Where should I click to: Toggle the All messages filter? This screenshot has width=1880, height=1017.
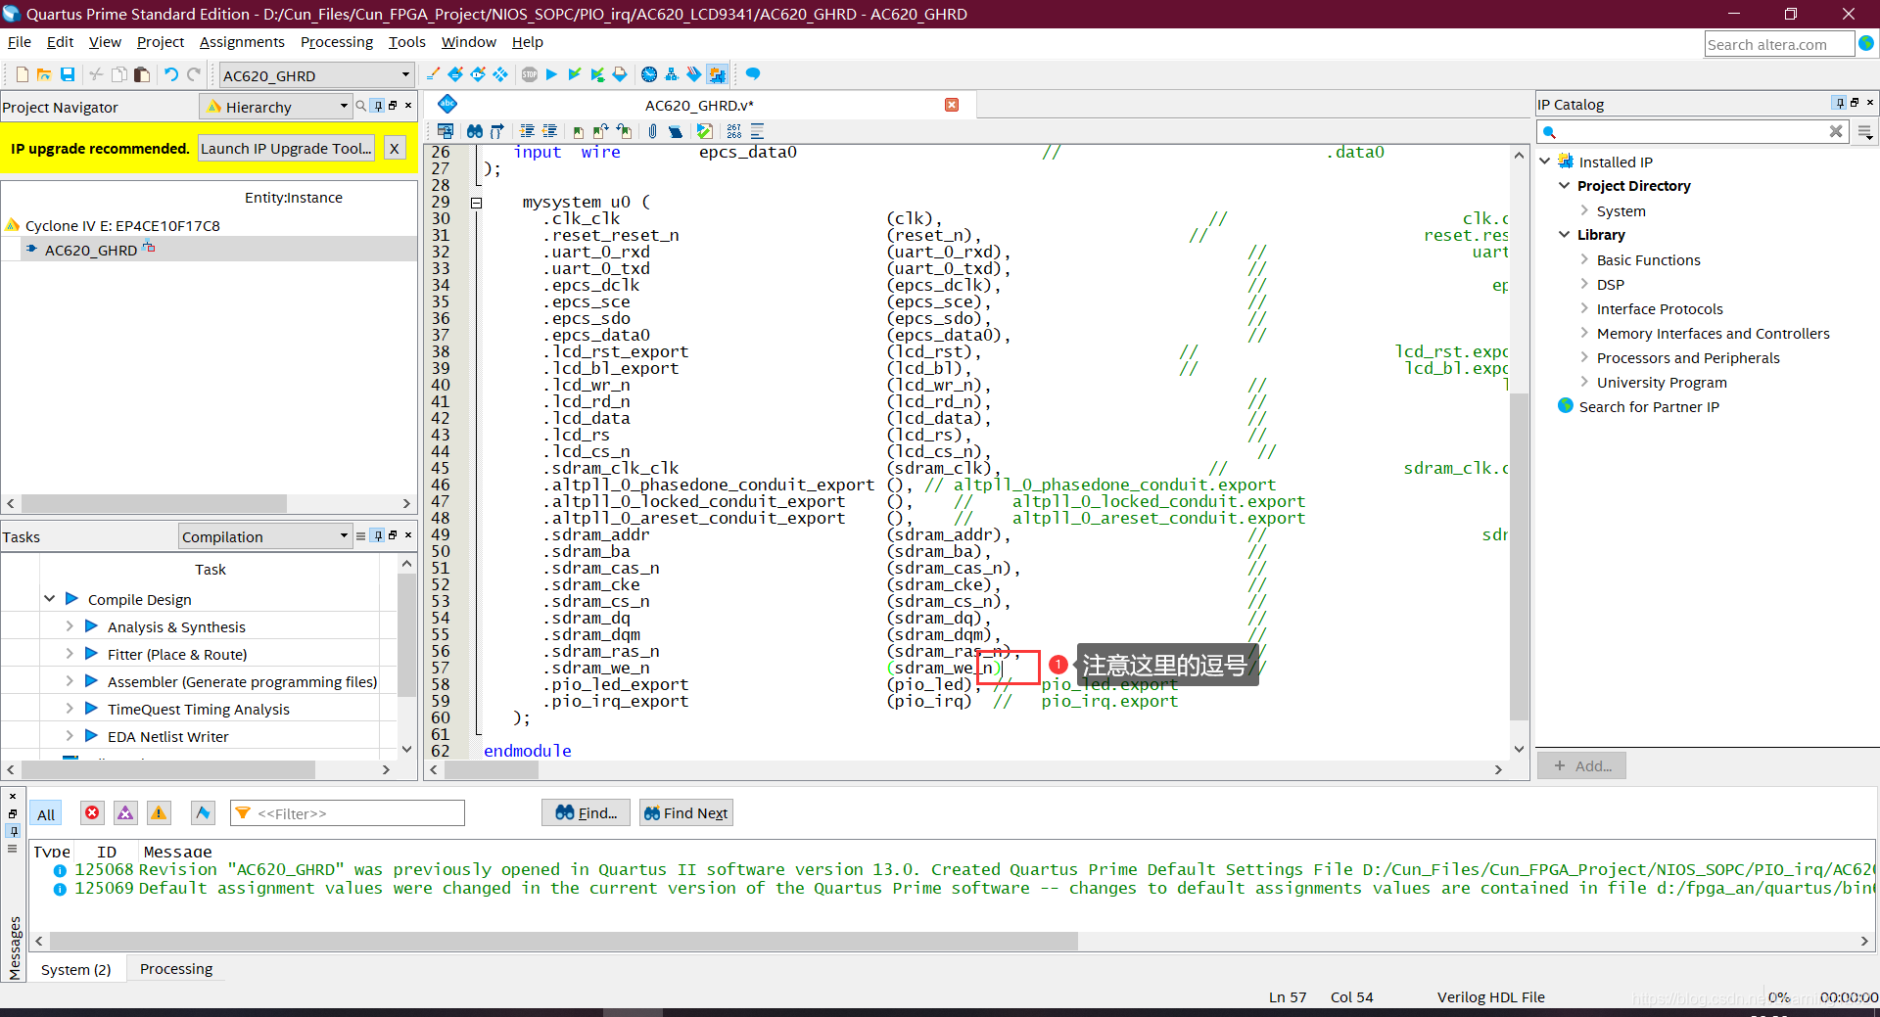coord(46,814)
